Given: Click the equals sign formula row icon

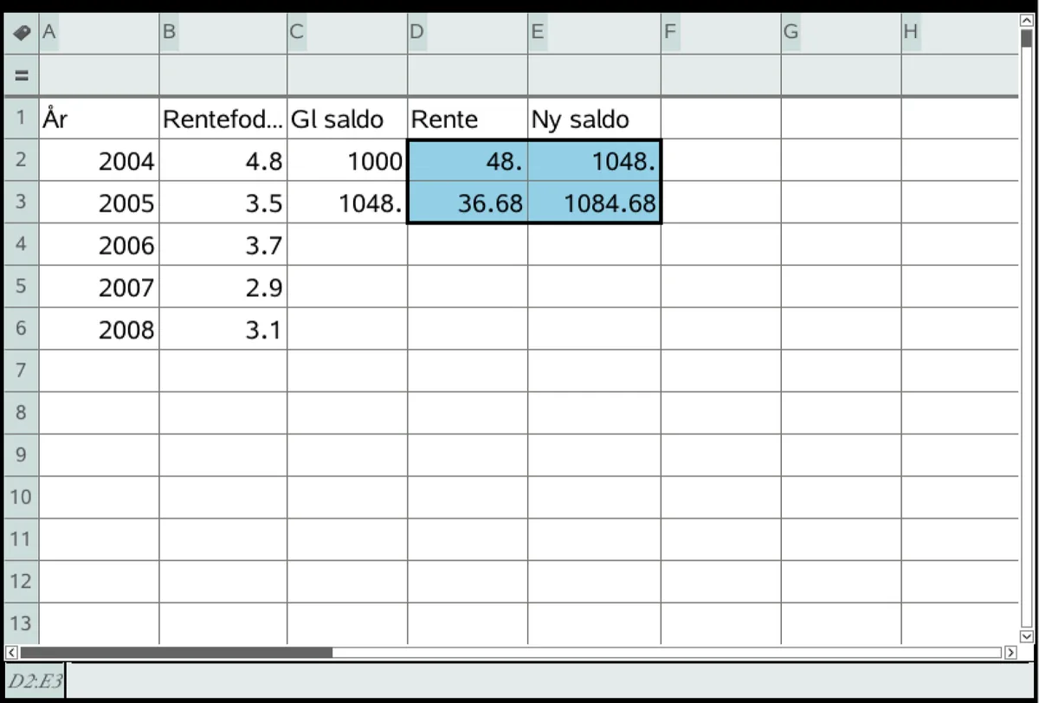Looking at the screenshot, I should [22, 75].
